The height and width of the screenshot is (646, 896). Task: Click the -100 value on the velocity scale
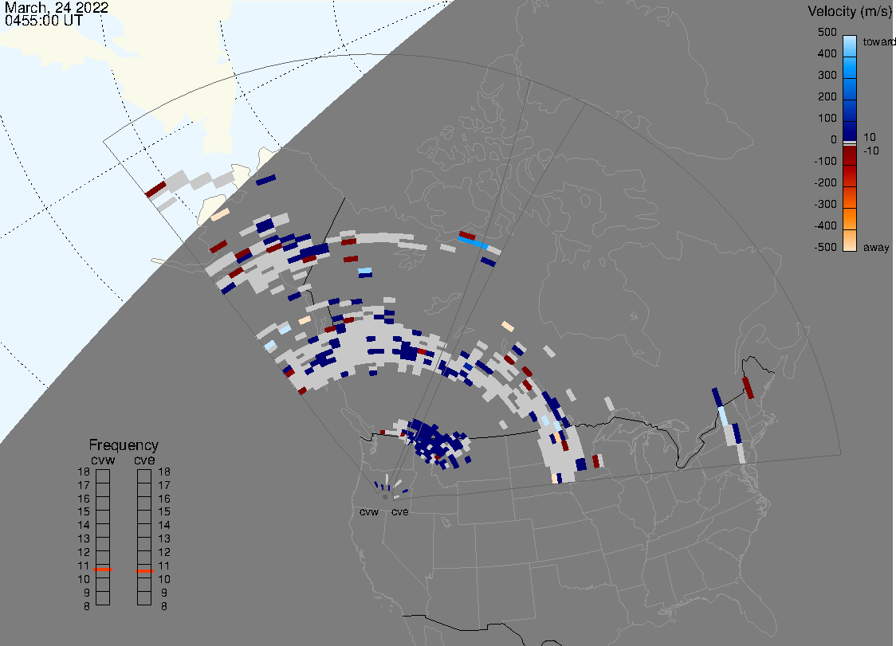(x=826, y=161)
